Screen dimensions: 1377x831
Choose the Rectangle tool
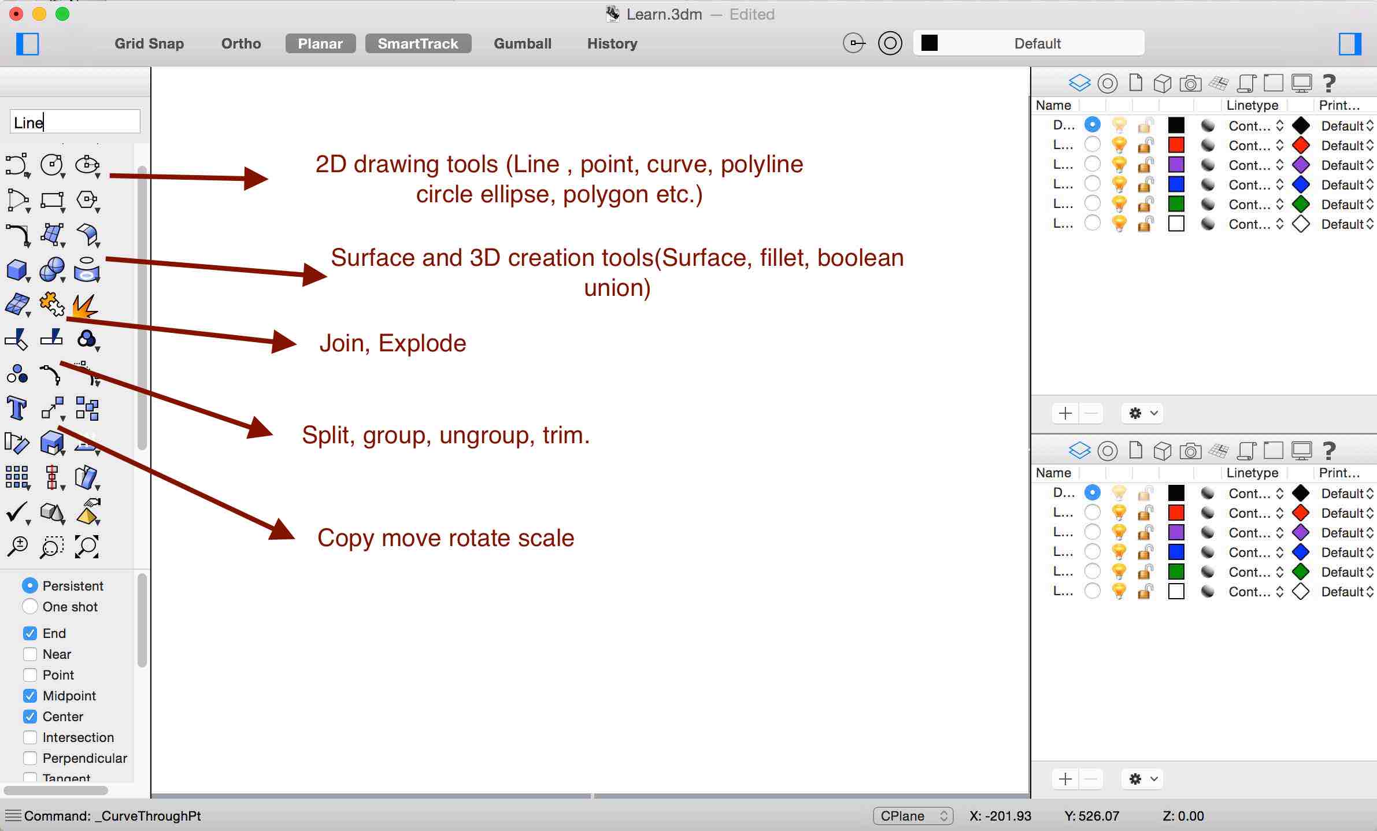[51, 200]
